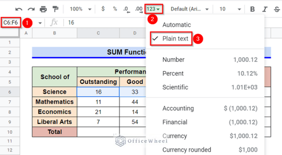Select row 6 header
The image size is (282, 155).
(x=10, y=92)
